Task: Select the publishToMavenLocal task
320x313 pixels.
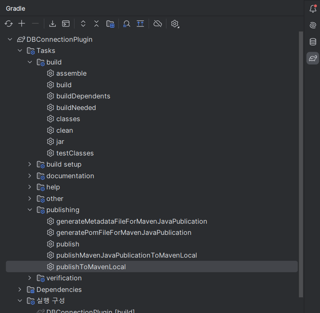Action: pyautogui.click(x=152, y=267)
